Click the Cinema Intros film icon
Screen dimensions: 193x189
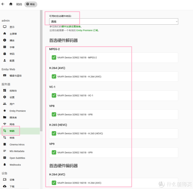point(5,144)
